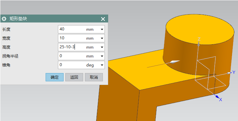Cancel with the 取消 button

tap(94, 77)
